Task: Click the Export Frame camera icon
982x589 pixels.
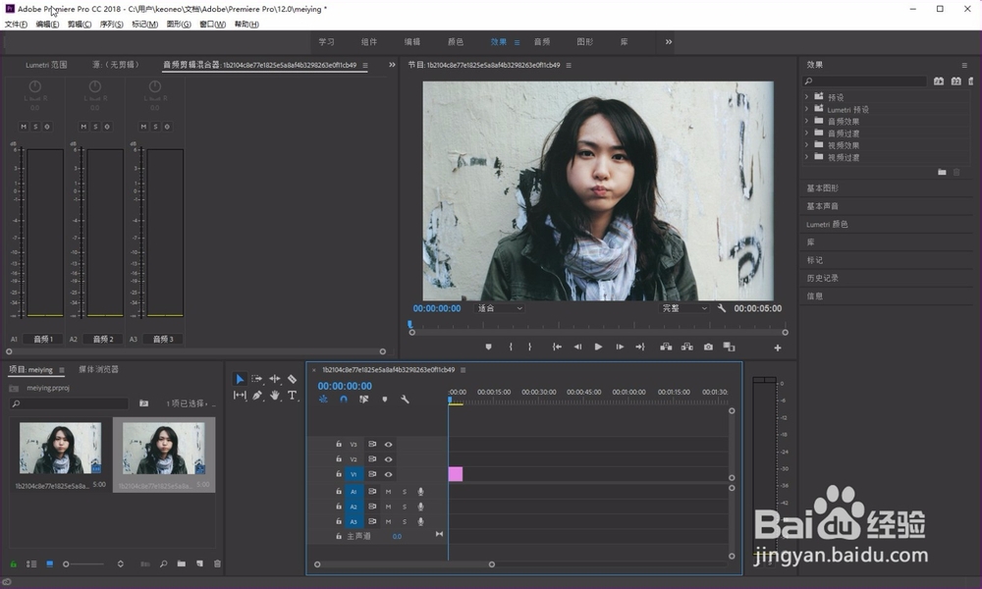Action: click(708, 347)
